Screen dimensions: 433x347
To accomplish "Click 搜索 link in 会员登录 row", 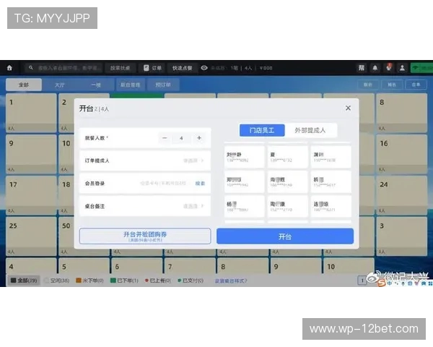I will (x=200, y=183).
